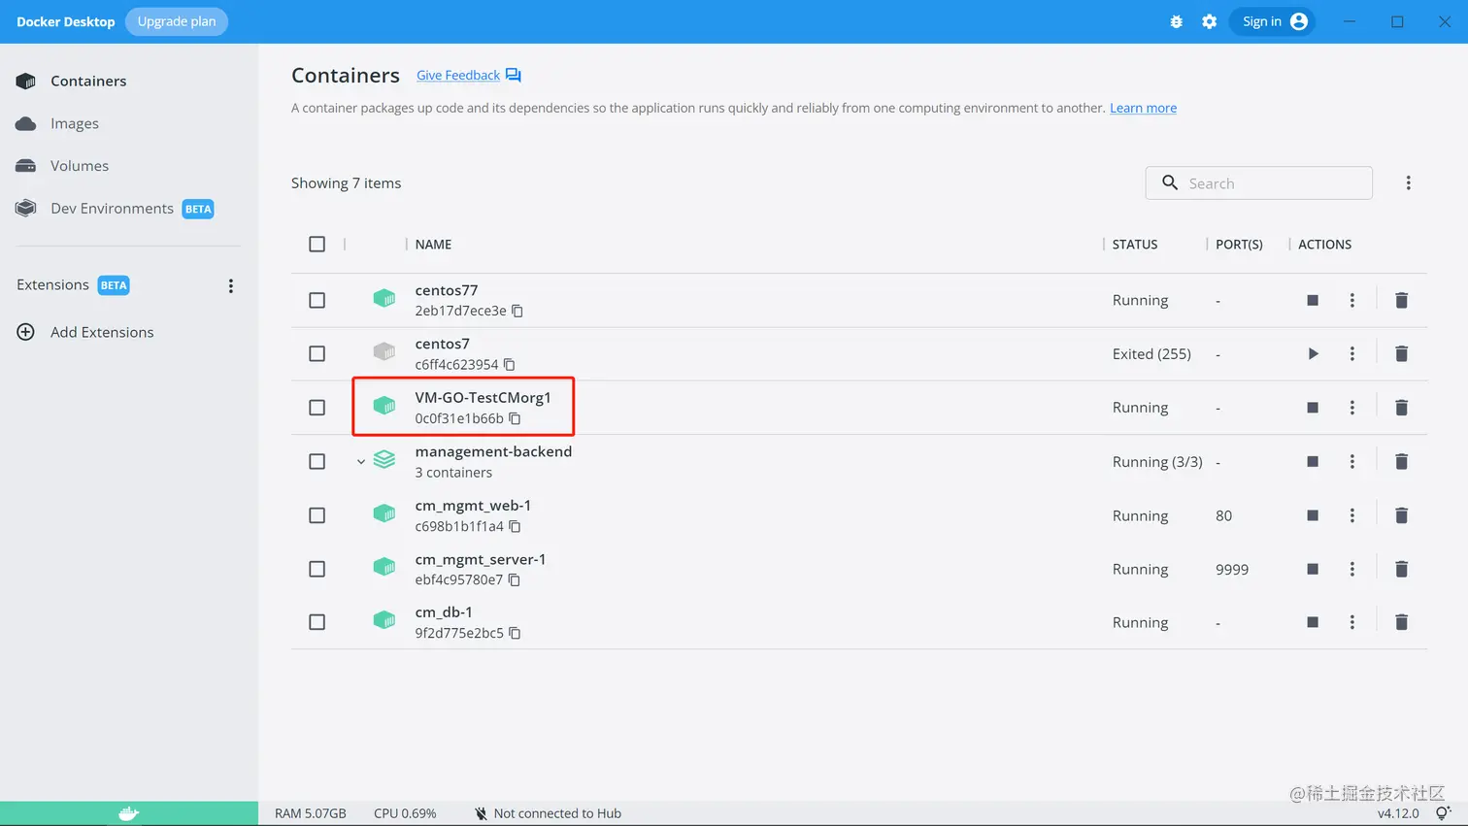Click the Docker whale status icon

(x=128, y=813)
